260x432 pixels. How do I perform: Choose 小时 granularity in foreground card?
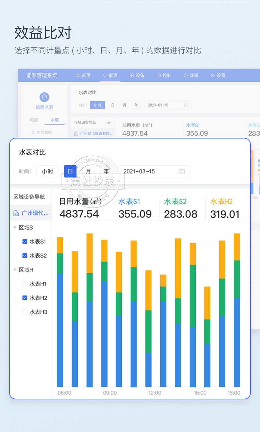(47, 171)
